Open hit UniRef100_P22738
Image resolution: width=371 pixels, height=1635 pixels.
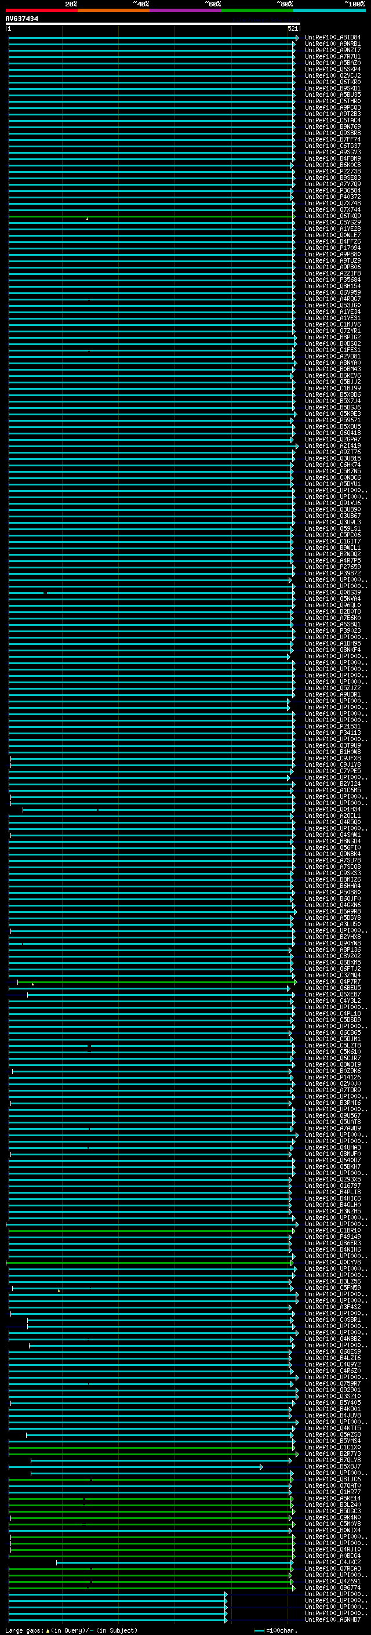click(333, 171)
